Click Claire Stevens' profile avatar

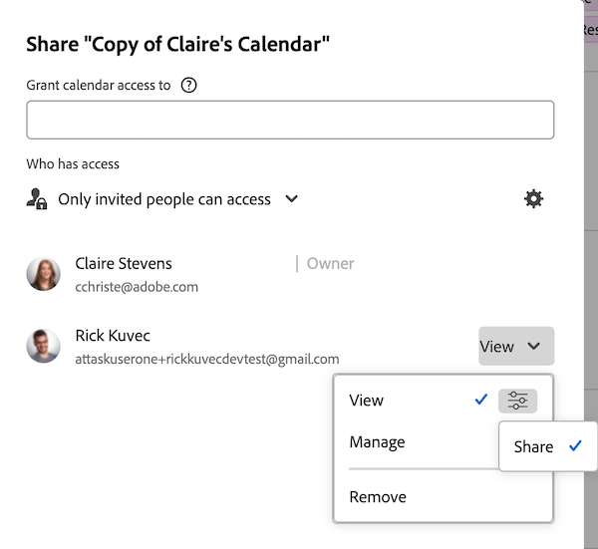(44, 274)
